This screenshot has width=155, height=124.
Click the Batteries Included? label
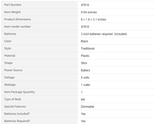click(x=17, y=114)
